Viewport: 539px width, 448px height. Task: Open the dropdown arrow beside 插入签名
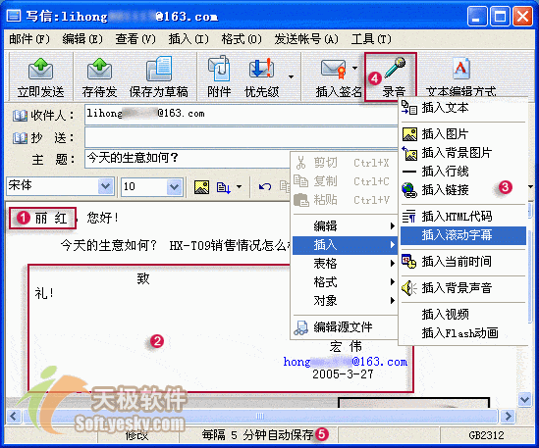click(x=354, y=68)
